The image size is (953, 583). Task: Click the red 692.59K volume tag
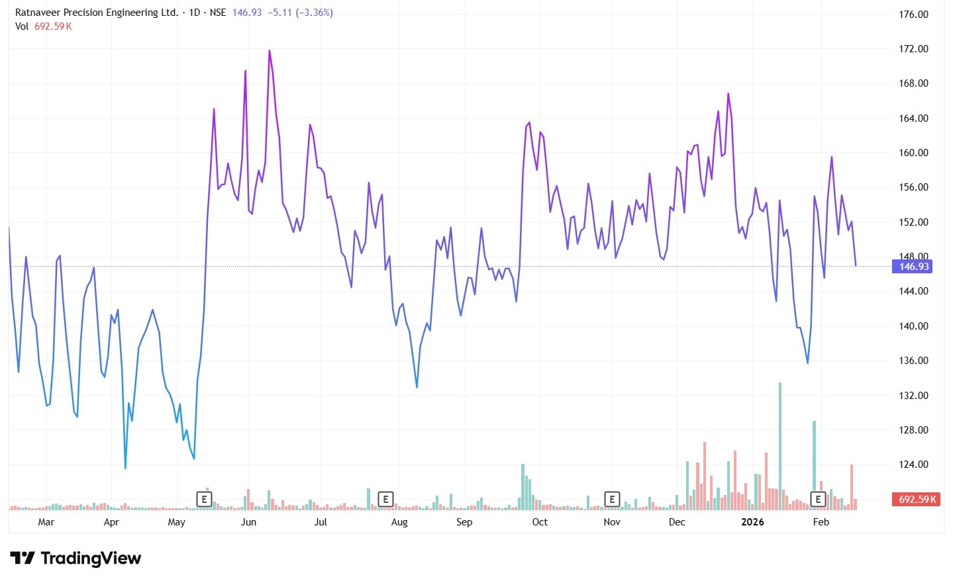pyautogui.click(x=917, y=500)
